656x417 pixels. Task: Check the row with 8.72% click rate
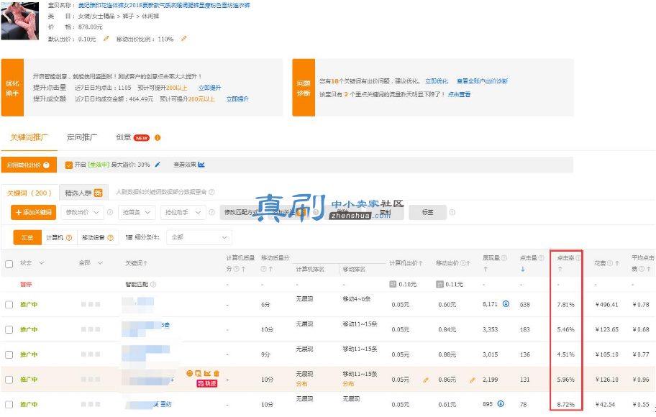click(x=9, y=405)
